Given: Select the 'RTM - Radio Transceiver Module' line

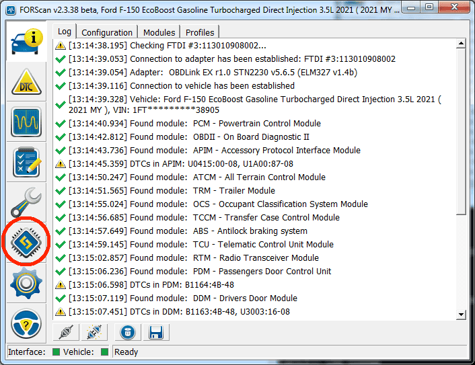Looking at the screenshot, I should pos(254,258).
